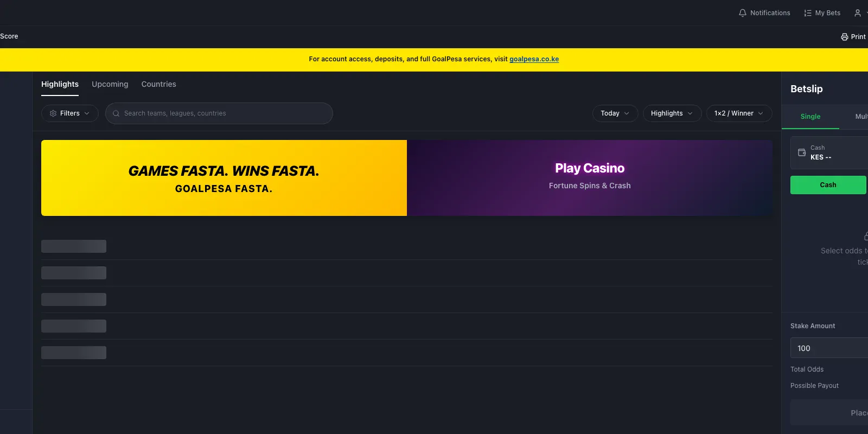The height and width of the screenshot is (434, 868).
Task: Switch to the Countries tab
Action: tap(159, 85)
